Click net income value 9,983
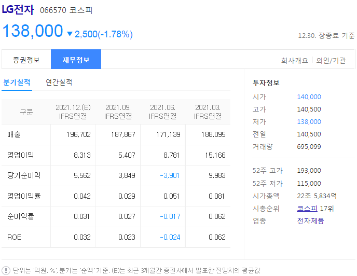 (x=217, y=175)
